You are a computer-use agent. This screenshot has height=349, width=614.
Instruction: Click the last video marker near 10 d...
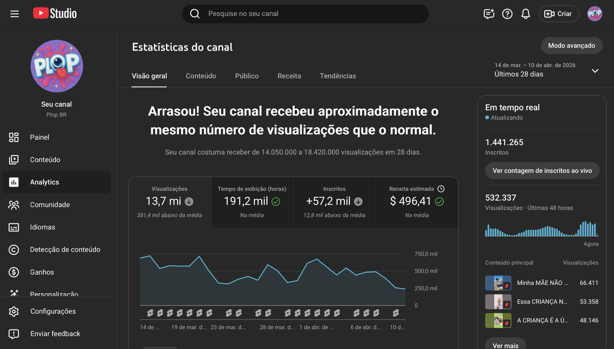pos(396,313)
